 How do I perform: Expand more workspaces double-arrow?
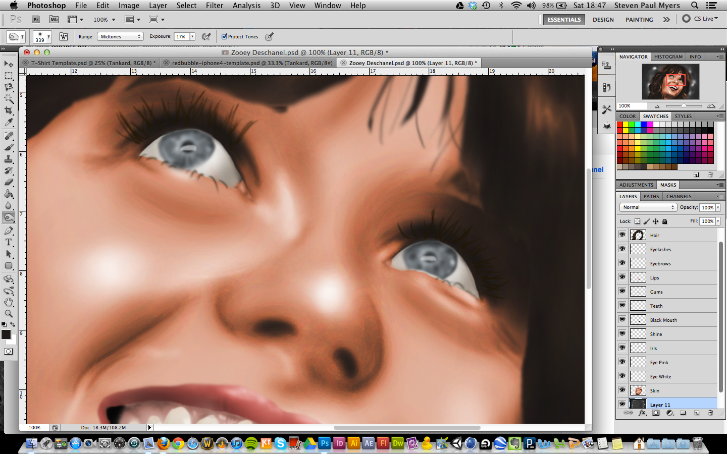tap(666, 20)
